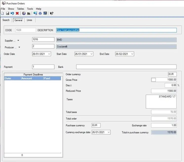Switch to the Search tab
This screenshot has width=184, height=162.
[x=6, y=20]
